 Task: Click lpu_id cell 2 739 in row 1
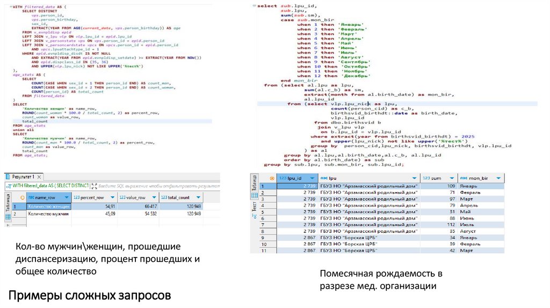(297, 186)
